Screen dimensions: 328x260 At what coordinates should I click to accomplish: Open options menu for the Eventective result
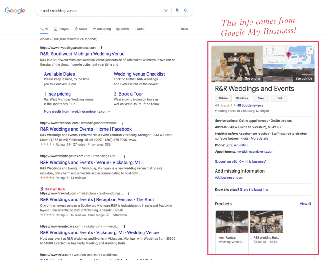(x=124, y=226)
